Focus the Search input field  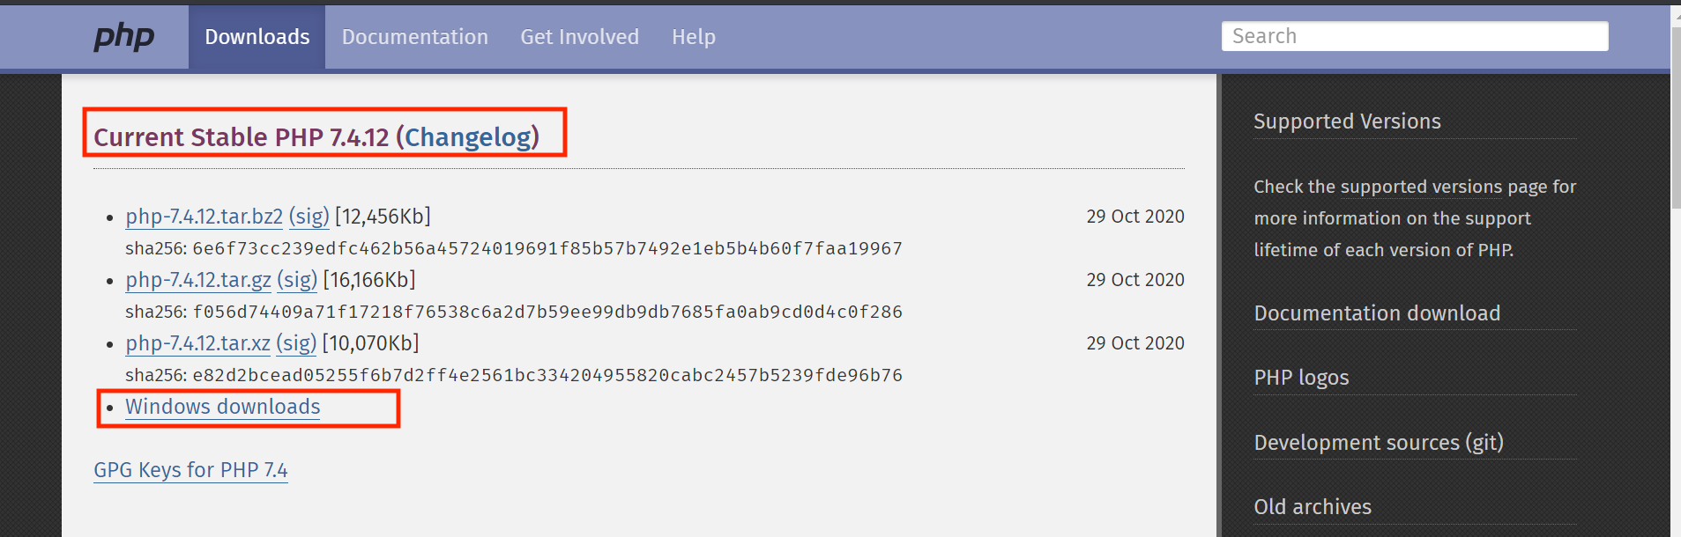1414,36
